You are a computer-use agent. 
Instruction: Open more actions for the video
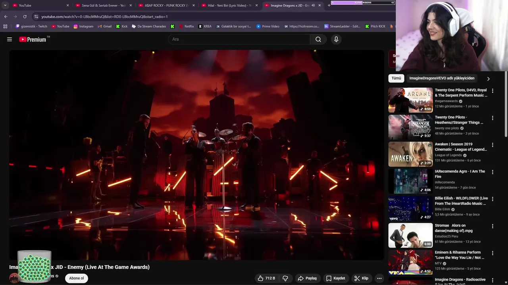pos(379,278)
